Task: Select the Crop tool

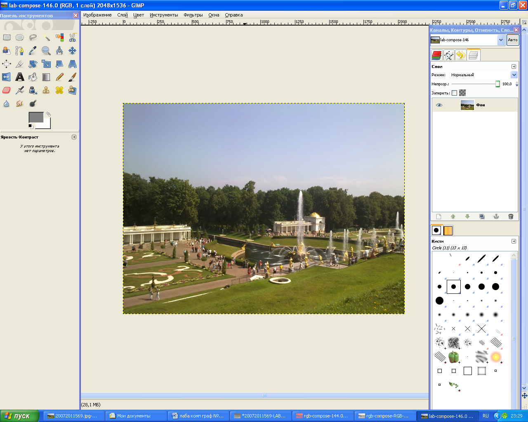Action: [x=19, y=64]
